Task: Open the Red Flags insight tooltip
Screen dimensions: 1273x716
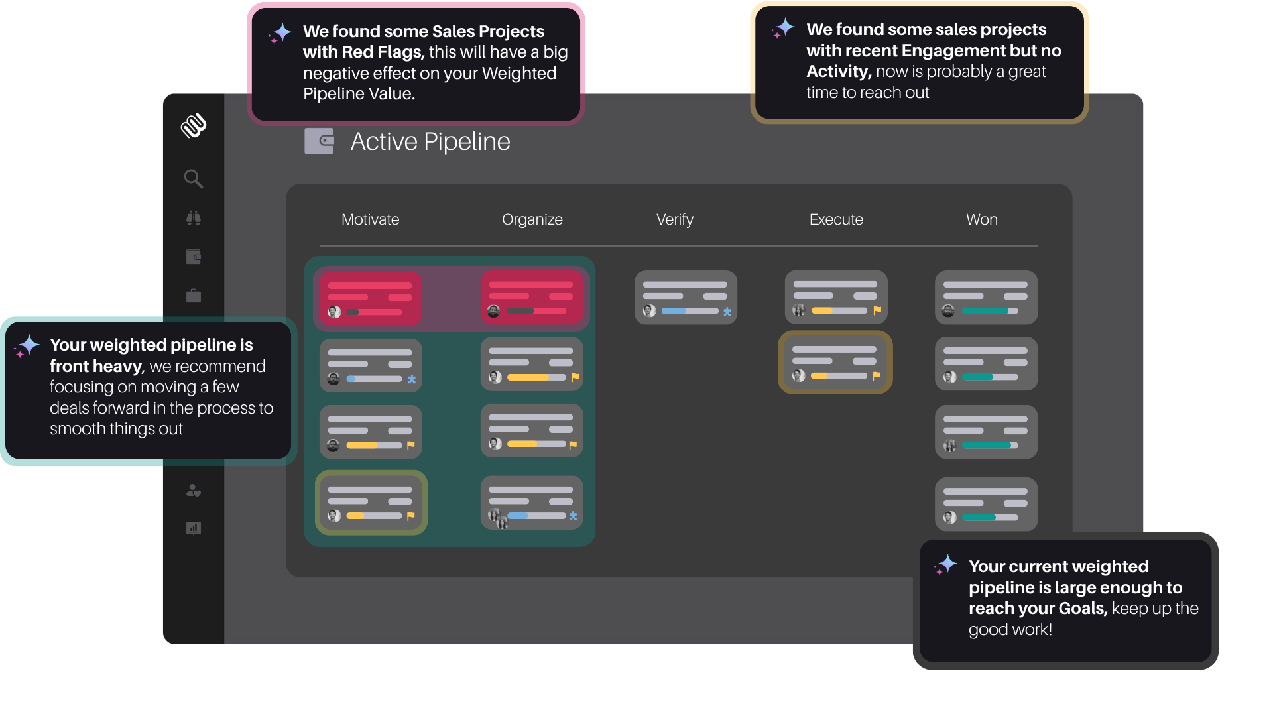Action: click(x=416, y=64)
